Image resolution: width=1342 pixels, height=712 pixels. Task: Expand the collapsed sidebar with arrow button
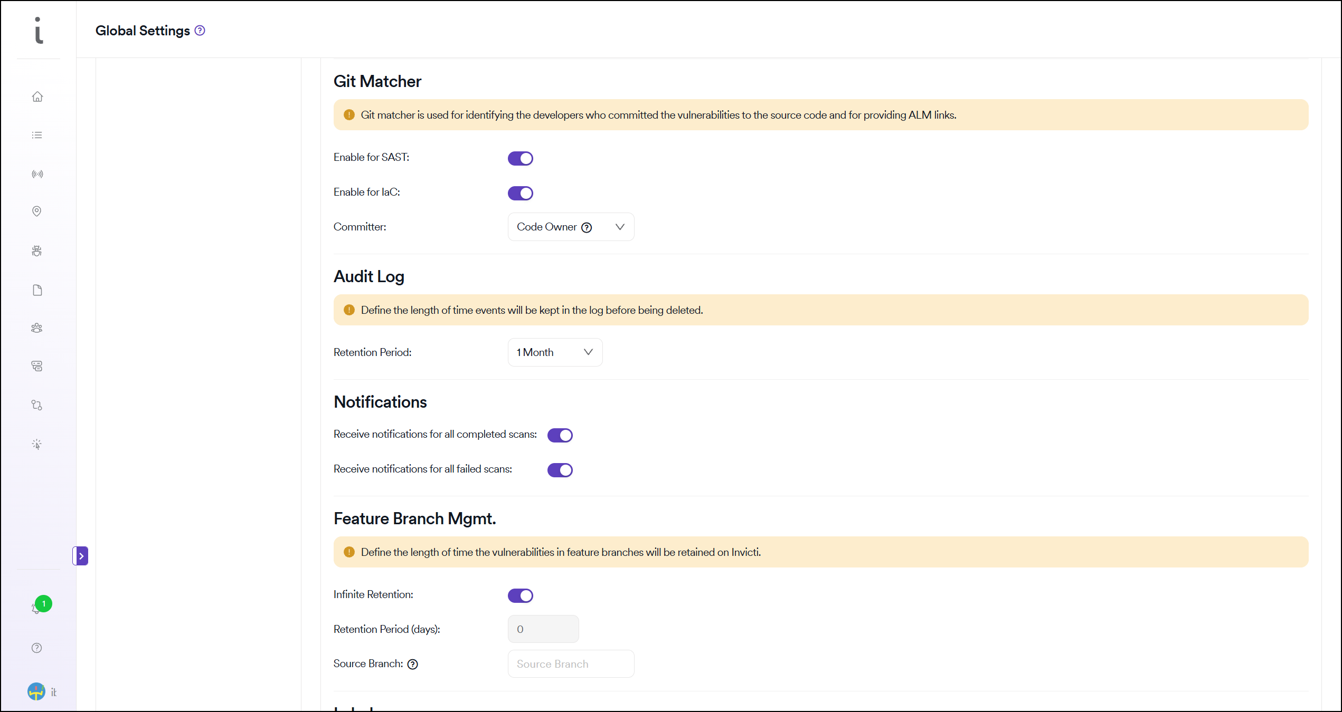tap(81, 556)
